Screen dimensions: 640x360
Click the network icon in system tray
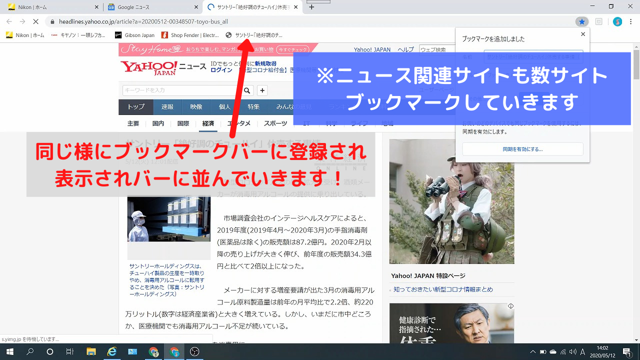click(563, 351)
